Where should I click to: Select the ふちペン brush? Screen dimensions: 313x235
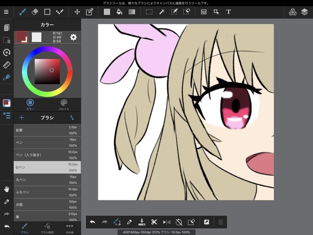click(47, 192)
